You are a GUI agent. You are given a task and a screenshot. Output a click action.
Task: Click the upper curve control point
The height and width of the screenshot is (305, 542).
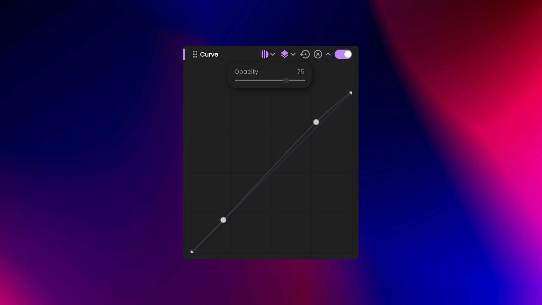pyautogui.click(x=316, y=122)
